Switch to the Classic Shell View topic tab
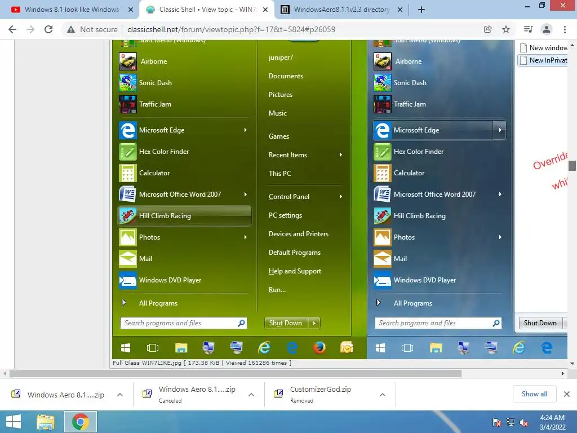 (x=207, y=10)
